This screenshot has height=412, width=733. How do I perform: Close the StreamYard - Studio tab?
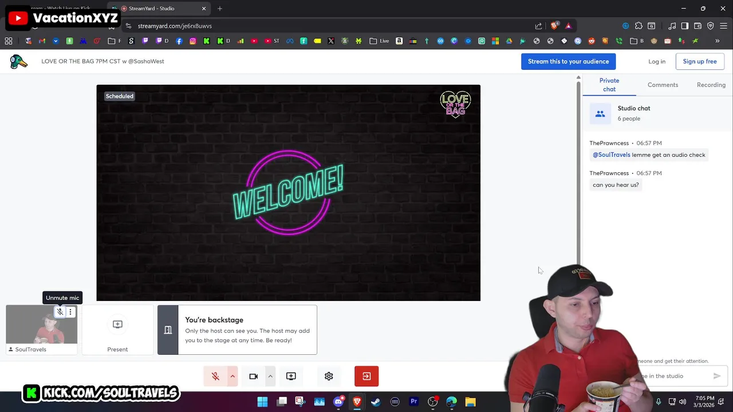[x=203, y=9]
